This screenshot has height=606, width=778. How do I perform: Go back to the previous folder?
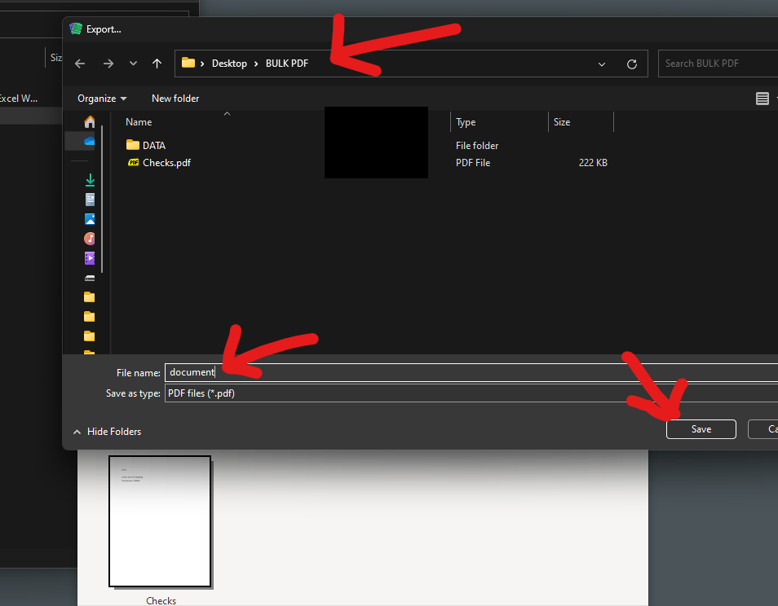[79, 63]
